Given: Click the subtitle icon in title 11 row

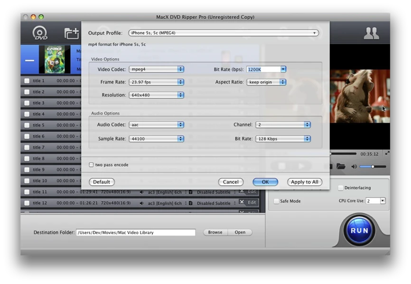Looking at the screenshot, I should 191,192.
